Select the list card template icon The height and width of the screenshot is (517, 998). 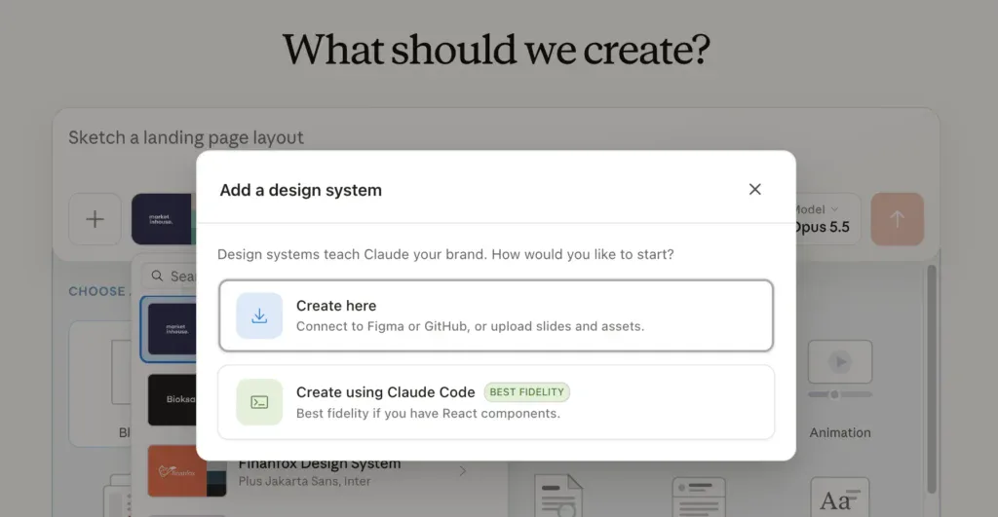pos(698,498)
